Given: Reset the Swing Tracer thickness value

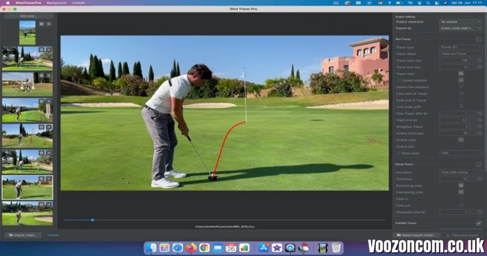Looking at the screenshot, I should click(x=479, y=179).
